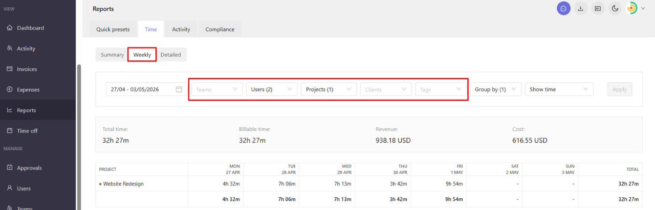Open Approvals in the sidebar
The height and width of the screenshot is (210, 655).
29,168
